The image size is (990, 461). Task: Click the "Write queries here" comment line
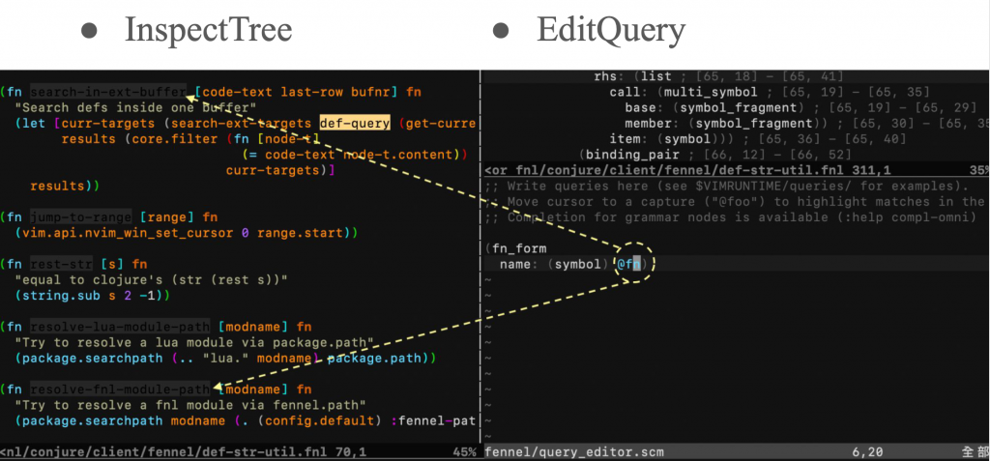tap(726, 187)
